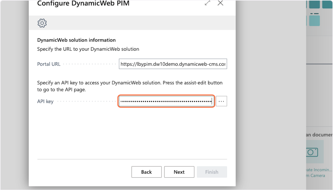Close the Configure DynamicWeb PIM dialog
The width and height of the screenshot is (333, 190).
tap(220, 3)
